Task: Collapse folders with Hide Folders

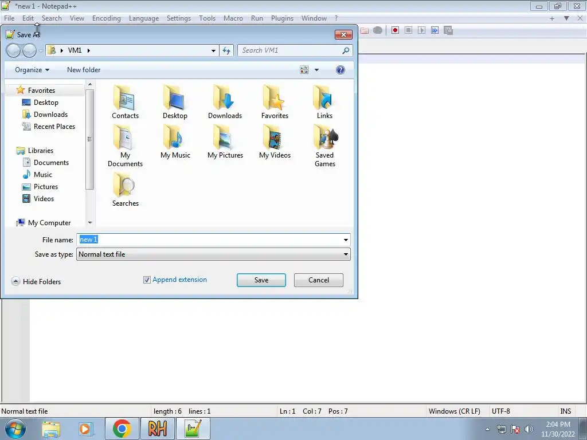Action: tap(36, 281)
